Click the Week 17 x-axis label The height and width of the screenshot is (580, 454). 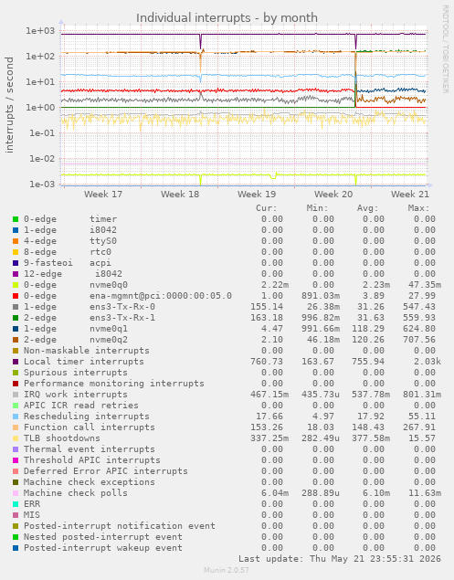pyautogui.click(x=103, y=195)
